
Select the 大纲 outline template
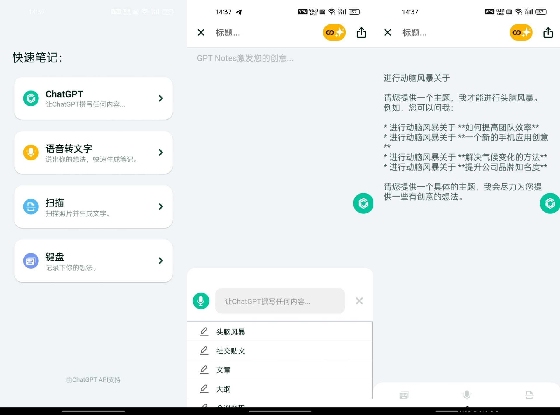(x=279, y=389)
